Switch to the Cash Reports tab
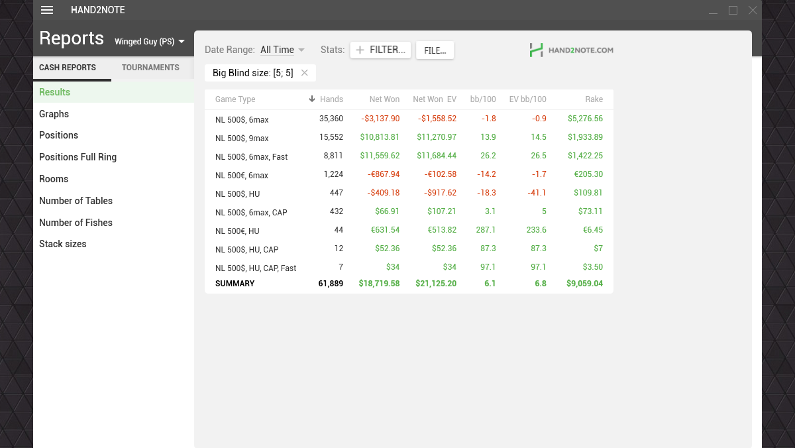The height and width of the screenshot is (448, 795). click(x=68, y=68)
